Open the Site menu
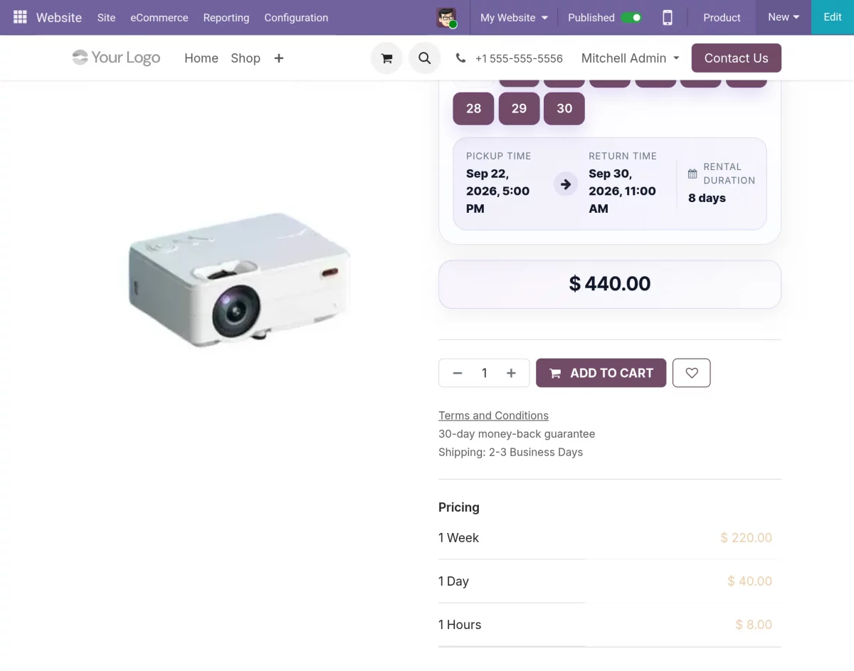The height and width of the screenshot is (671, 854). [107, 18]
